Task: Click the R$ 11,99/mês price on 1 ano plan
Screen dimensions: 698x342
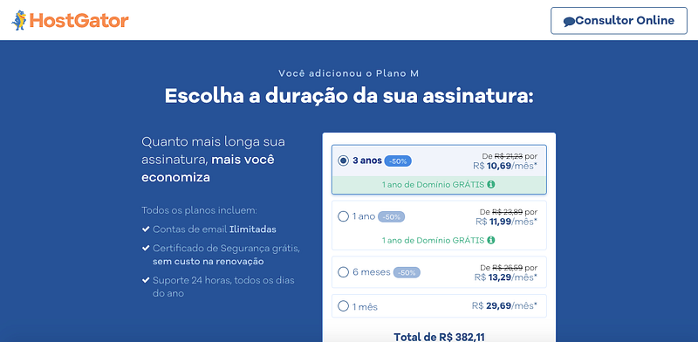Action: tap(506, 222)
